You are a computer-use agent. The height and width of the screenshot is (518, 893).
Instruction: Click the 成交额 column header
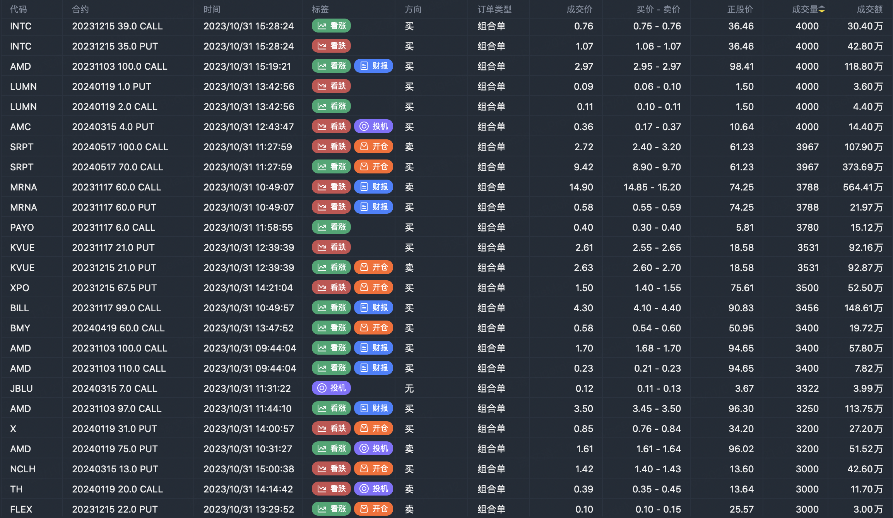click(870, 9)
